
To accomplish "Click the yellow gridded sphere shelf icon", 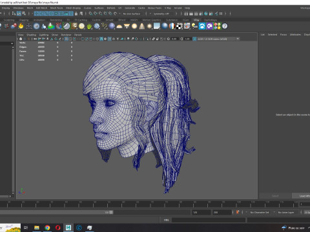I will coord(81,26).
